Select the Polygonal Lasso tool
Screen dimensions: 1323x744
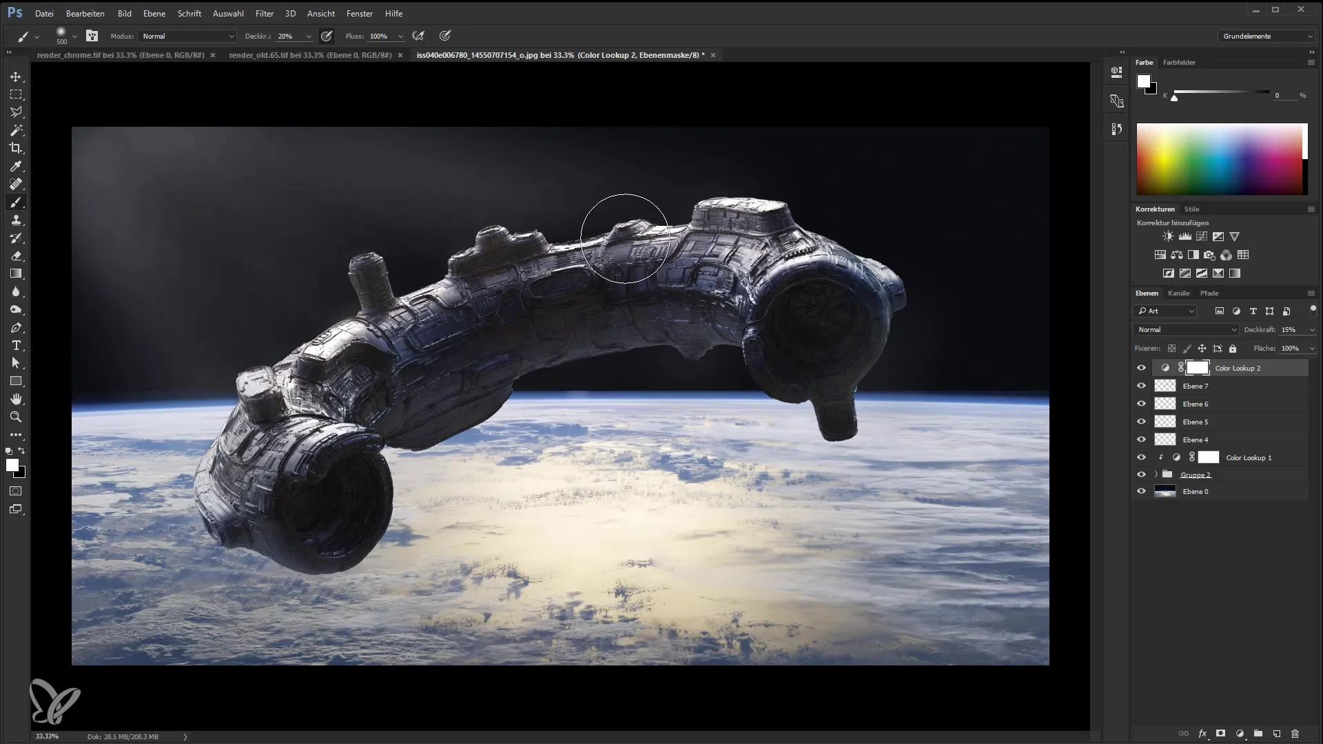click(16, 112)
